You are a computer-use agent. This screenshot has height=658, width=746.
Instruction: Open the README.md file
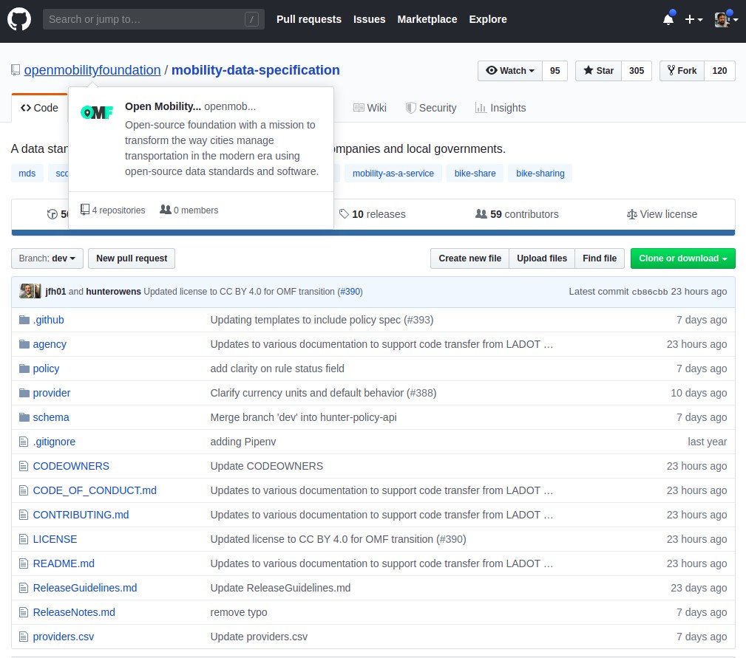[64, 564]
